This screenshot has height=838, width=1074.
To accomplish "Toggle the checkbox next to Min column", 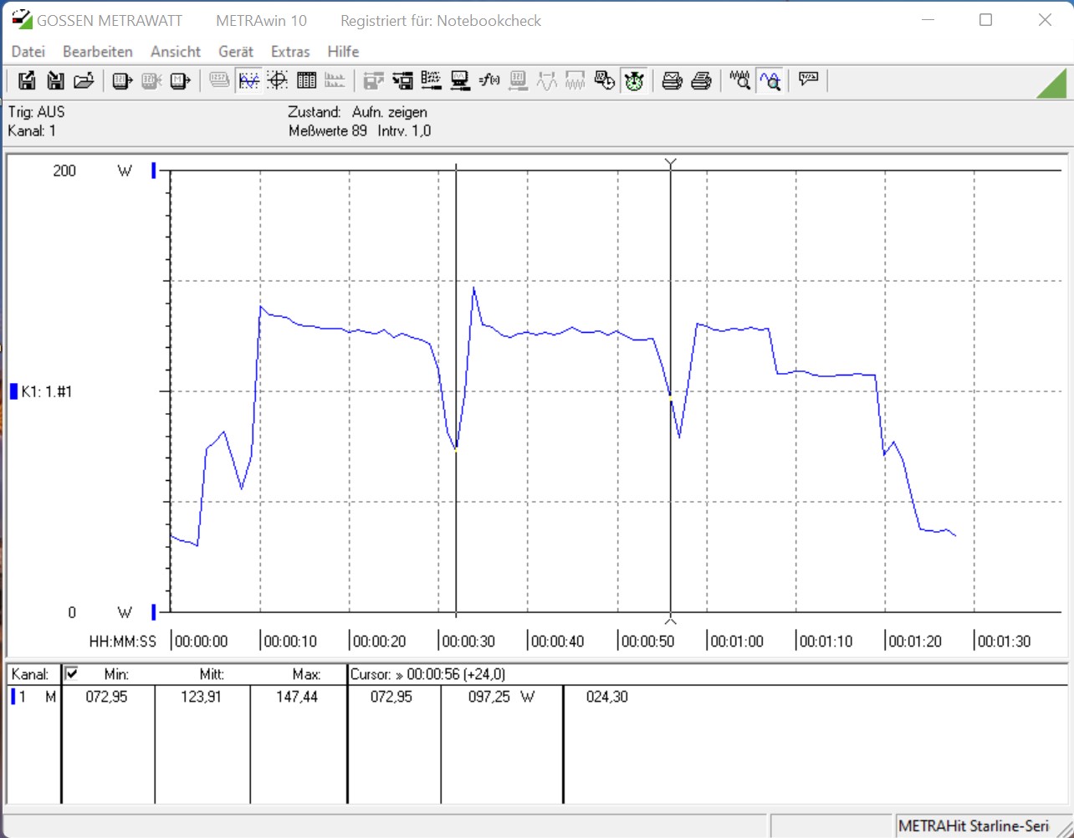I will tap(72, 673).
